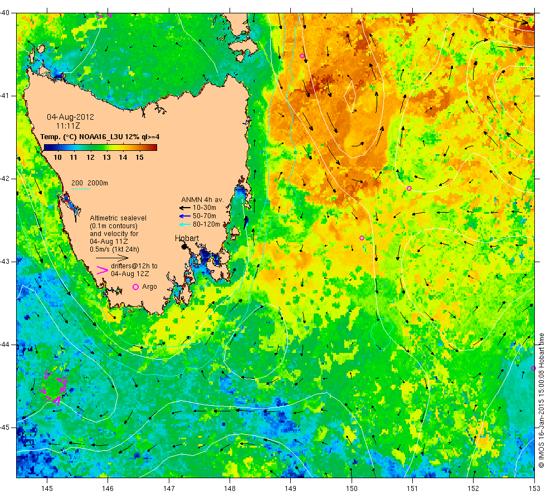The height and width of the screenshot is (501, 546).
Task: Click the longitude 152 axis label
Action: (473, 489)
